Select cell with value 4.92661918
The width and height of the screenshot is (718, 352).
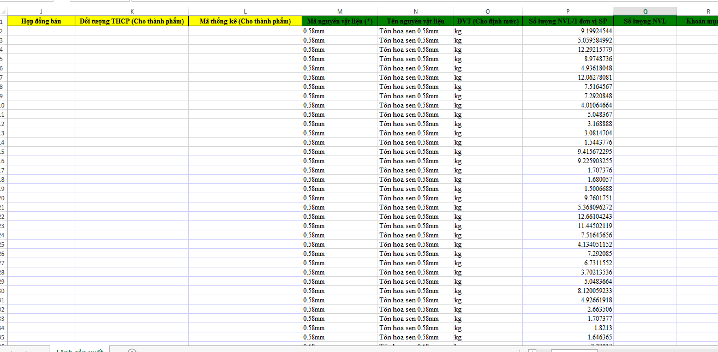[568, 300]
